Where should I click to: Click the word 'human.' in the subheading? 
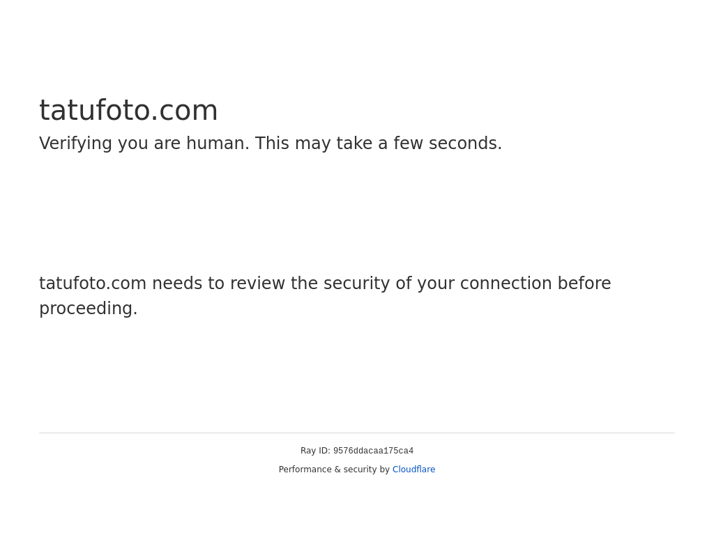[x=218, y=144]
